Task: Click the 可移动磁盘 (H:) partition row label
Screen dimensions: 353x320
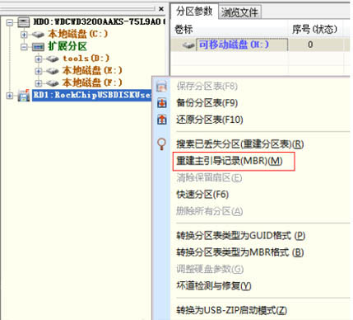Action: [x=234, y=45]
